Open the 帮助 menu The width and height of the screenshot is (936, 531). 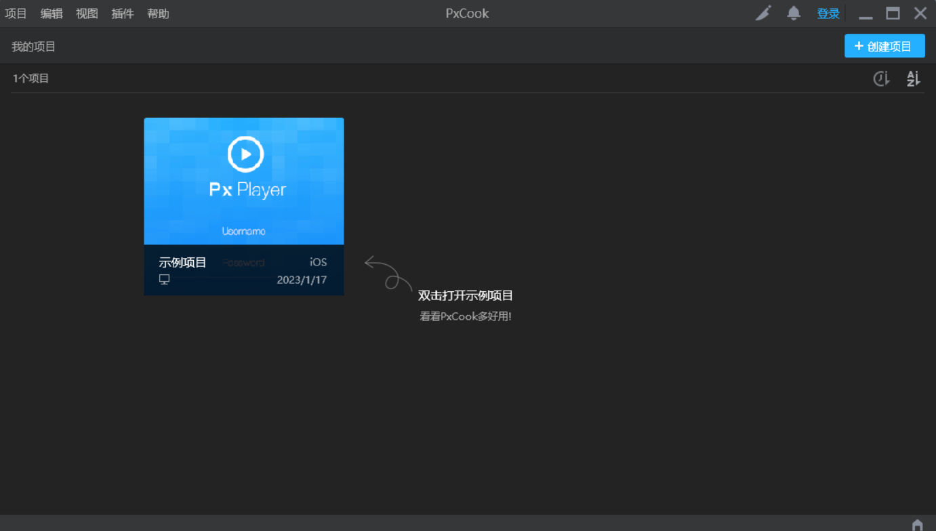click(x=158, y=14)
